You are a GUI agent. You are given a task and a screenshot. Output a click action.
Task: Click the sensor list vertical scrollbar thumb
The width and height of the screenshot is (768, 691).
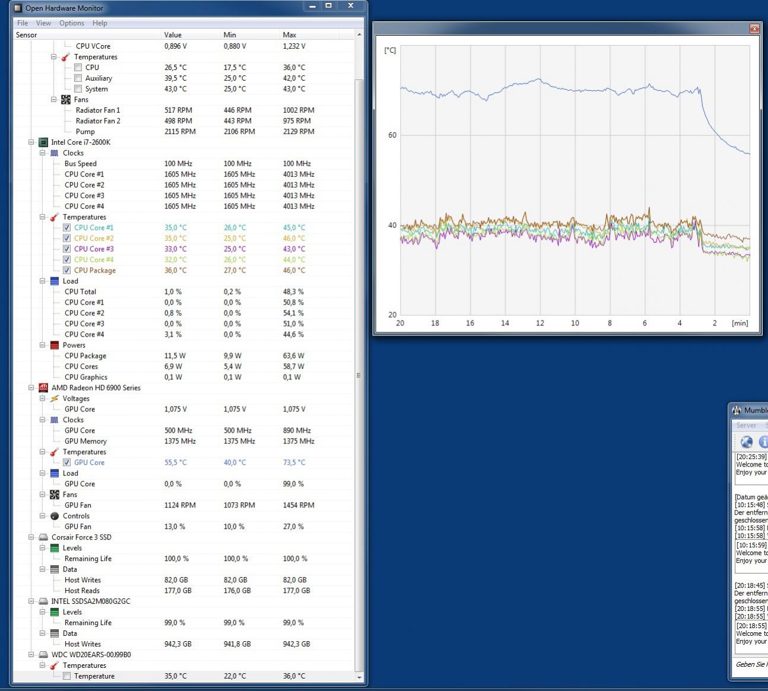(359, 375)
